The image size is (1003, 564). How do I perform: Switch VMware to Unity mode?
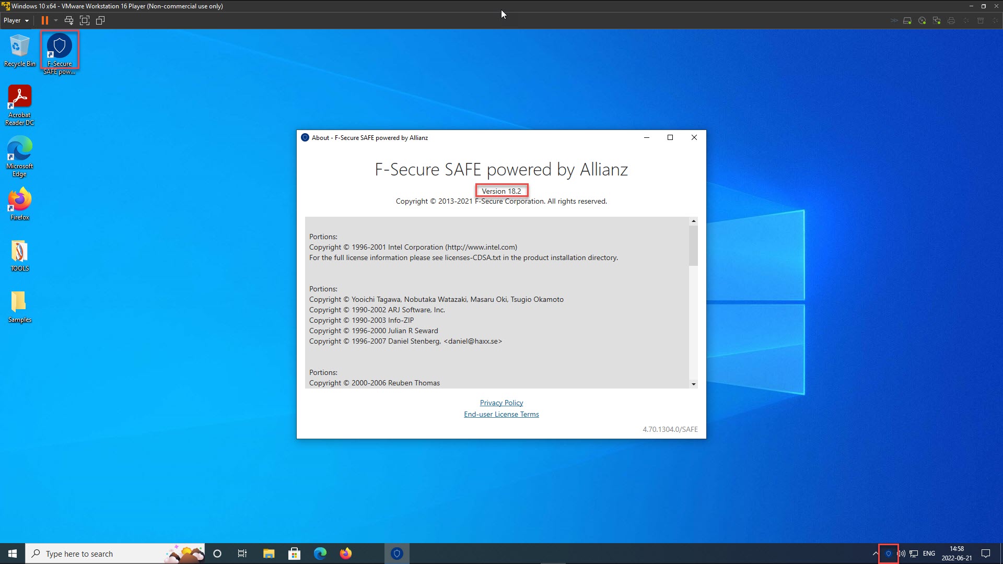(x=100, y=20)
